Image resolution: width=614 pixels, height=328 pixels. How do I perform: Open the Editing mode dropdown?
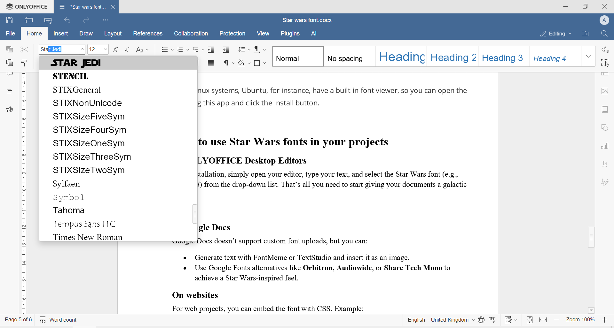click(556, 34)
